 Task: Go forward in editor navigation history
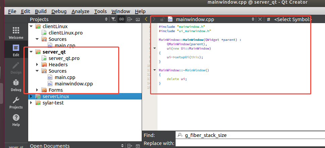coord(154,19)
